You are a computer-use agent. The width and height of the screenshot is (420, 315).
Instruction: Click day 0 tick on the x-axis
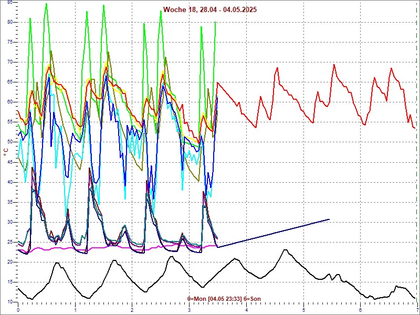click(18, 310)
